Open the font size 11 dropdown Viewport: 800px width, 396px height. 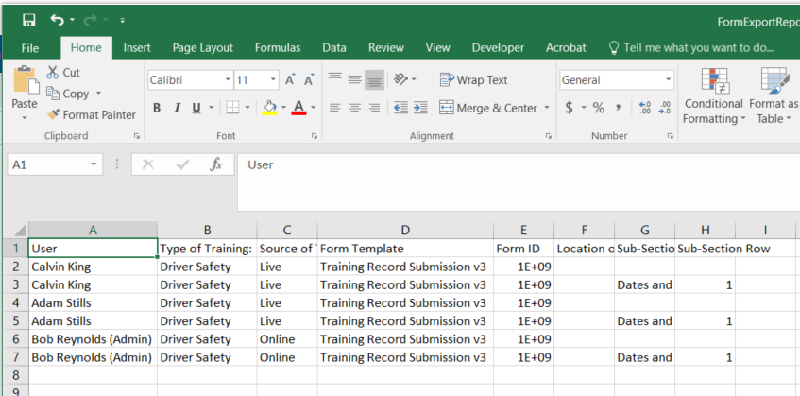point(274,80)
